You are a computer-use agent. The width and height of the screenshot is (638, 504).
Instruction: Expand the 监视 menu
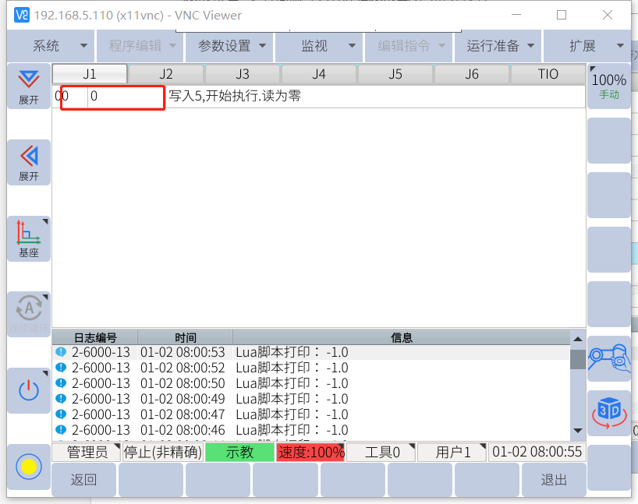(x=320, y=46)
